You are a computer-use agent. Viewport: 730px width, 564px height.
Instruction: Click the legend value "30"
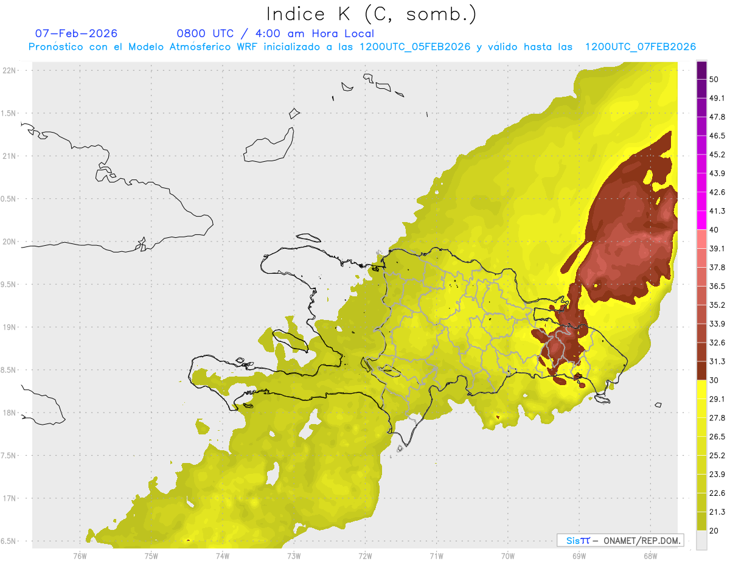pos(714,380)
